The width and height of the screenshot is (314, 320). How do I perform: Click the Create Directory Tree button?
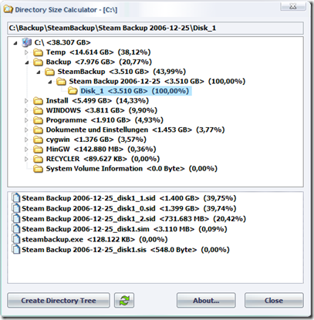pos(59,300)
